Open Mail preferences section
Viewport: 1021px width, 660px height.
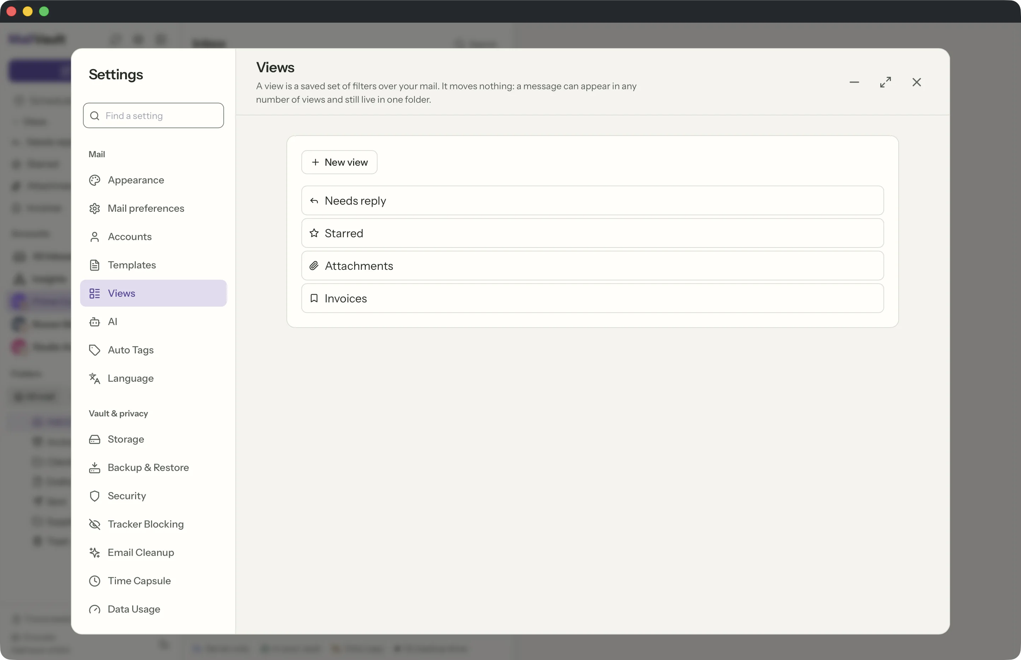pyautogui.click(x=153, y=208)
